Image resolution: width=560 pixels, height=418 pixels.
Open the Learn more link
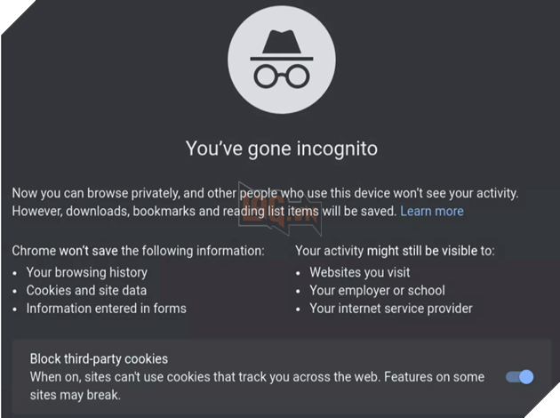click(x=431, y=211)
